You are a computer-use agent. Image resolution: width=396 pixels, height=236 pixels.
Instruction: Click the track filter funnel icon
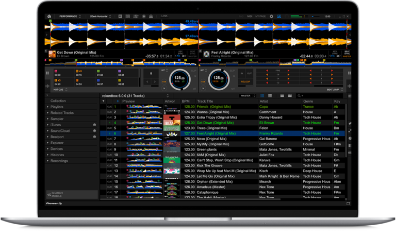103,101
